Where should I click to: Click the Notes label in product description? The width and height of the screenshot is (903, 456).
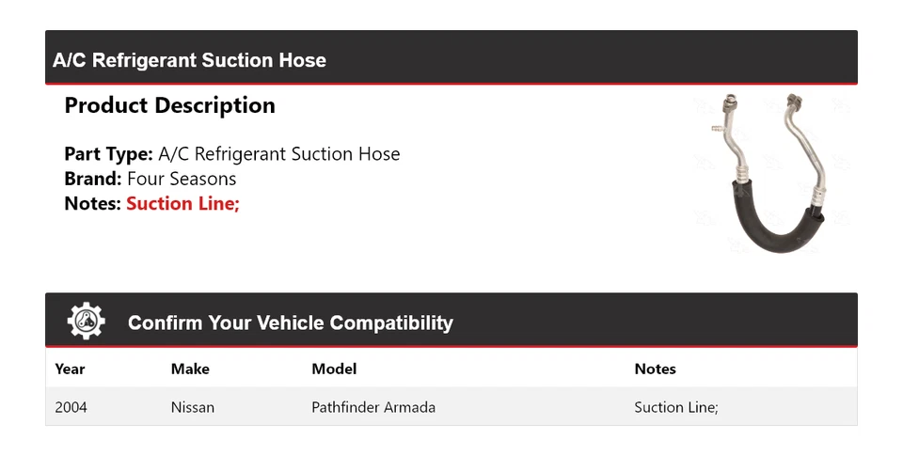pos(92,203)
